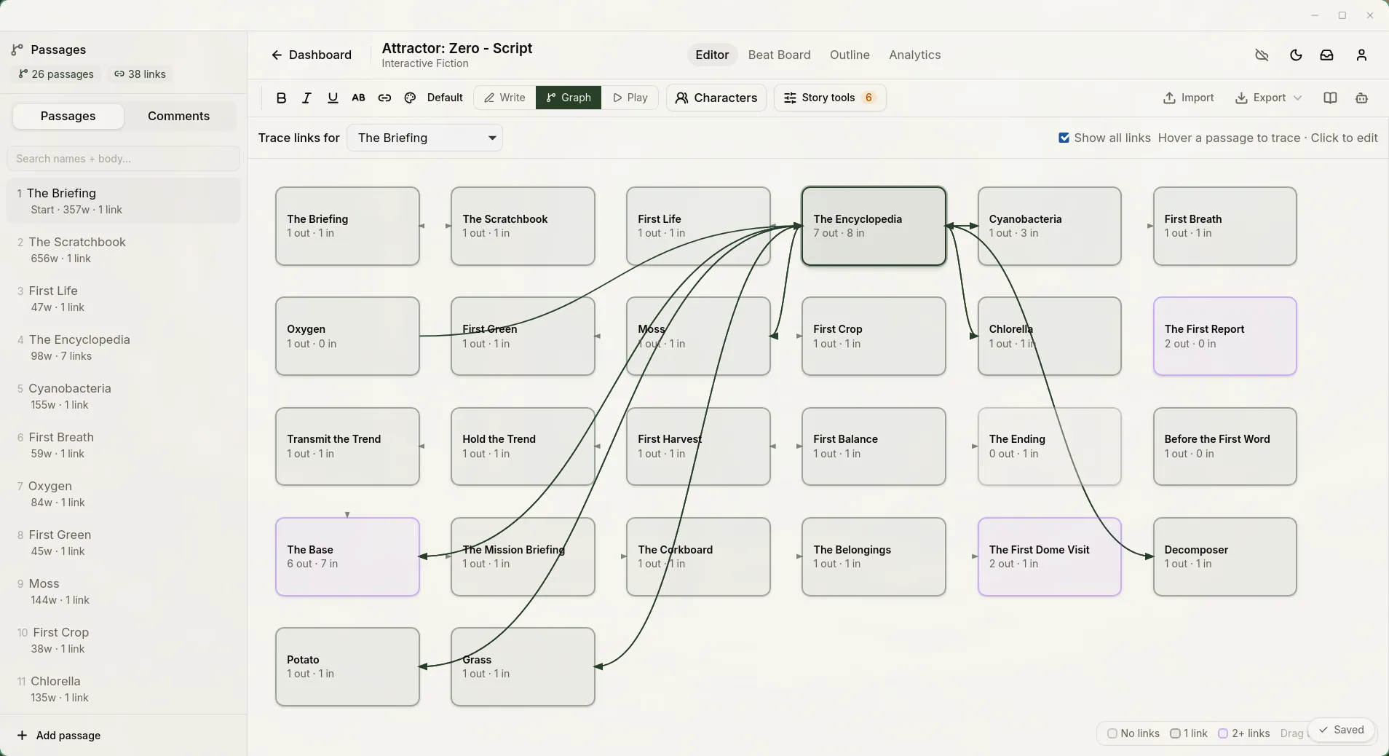The height and width of the screenshot is (756, 1389).
Task: Open the inbox tray icon
Action: [1327, 55]
